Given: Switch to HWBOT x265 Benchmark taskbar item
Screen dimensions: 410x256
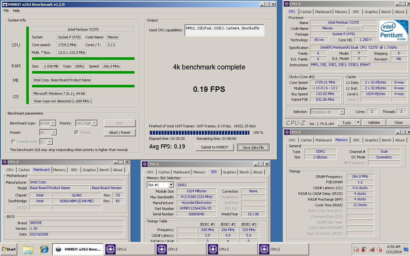Looking at the screenshot, I should click(78, 249).
